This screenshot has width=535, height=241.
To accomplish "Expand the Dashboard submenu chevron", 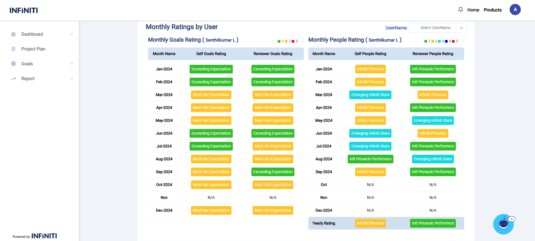I will pyautogui.click(x=72, y=34).
